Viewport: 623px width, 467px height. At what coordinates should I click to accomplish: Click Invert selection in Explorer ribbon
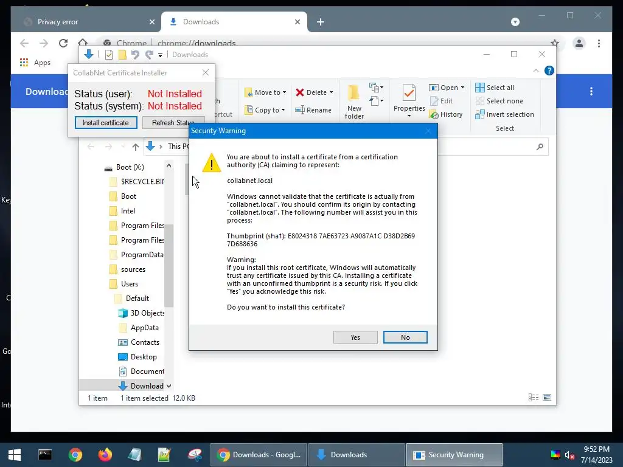click(504, 114)
